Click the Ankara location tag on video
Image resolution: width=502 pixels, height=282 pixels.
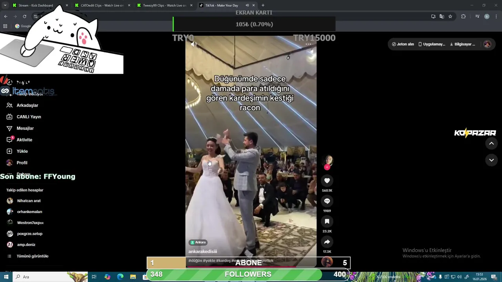198,242
